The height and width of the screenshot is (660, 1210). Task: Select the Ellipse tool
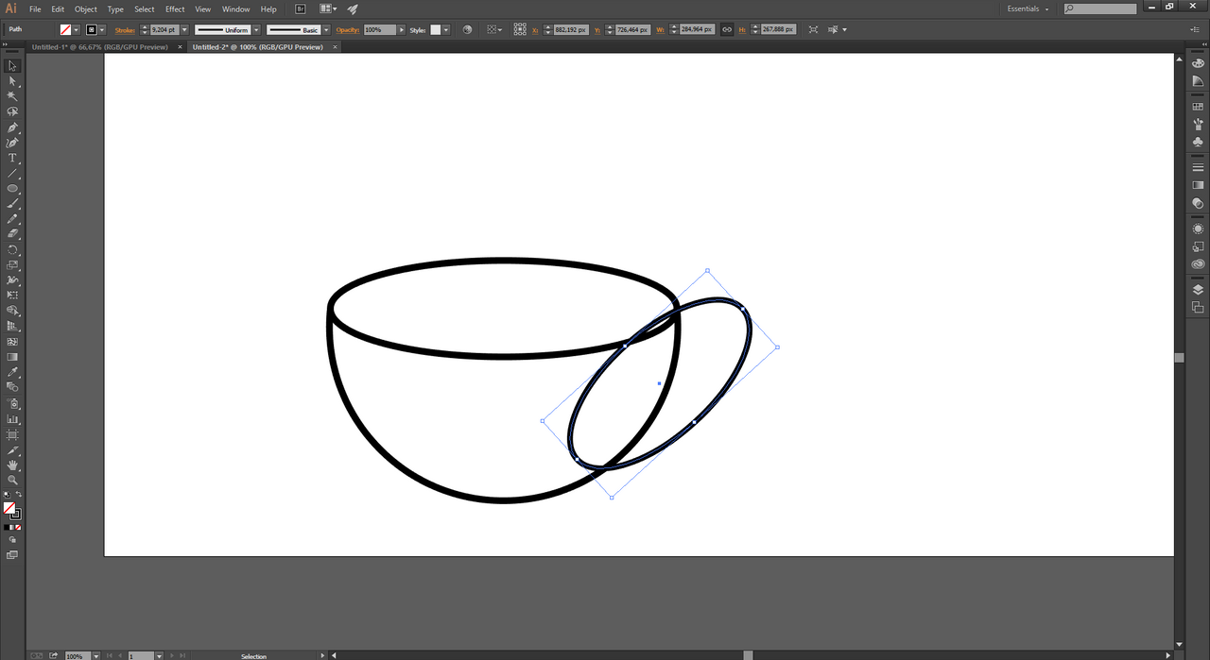pyautogui.click(x=12, y=189)
